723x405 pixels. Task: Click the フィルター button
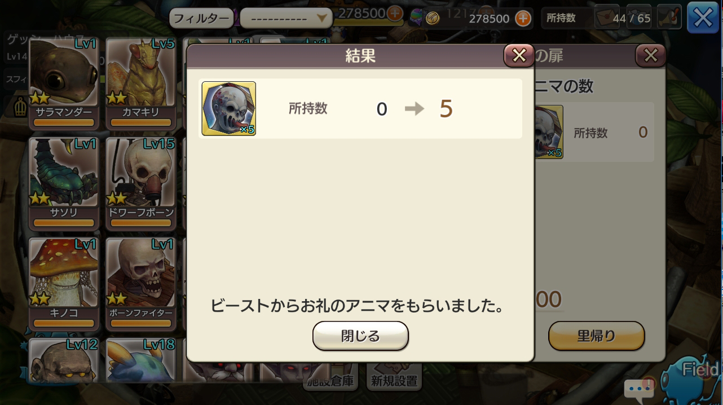point(202,18)
